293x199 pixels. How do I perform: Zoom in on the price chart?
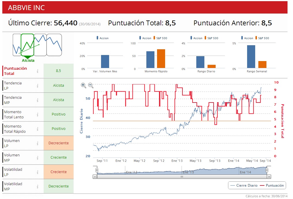click(83, 86)
